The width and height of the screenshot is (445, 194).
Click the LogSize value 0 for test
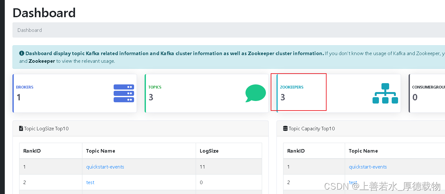point(201,183)
